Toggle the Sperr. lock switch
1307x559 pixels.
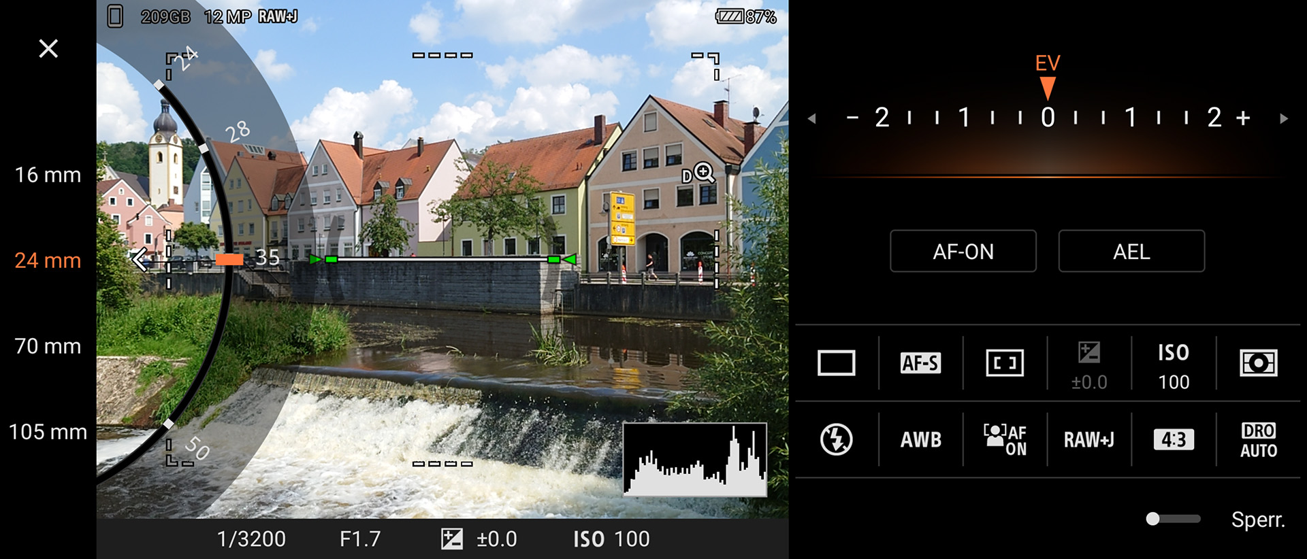point(1172,519)
